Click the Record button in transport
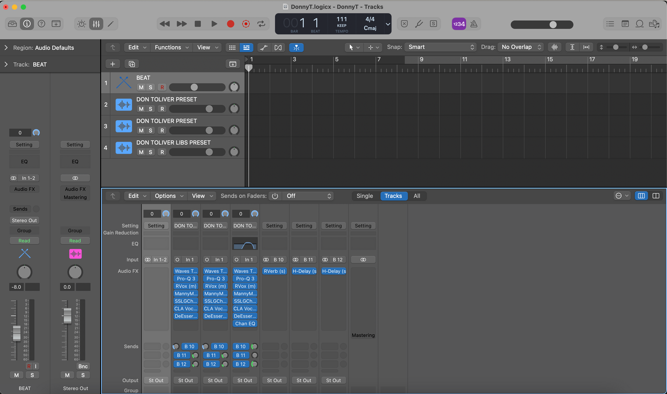 pos(230,24)
